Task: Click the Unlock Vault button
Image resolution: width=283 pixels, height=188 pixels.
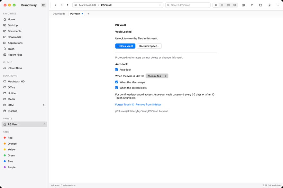Action: [x=125, y=46]
